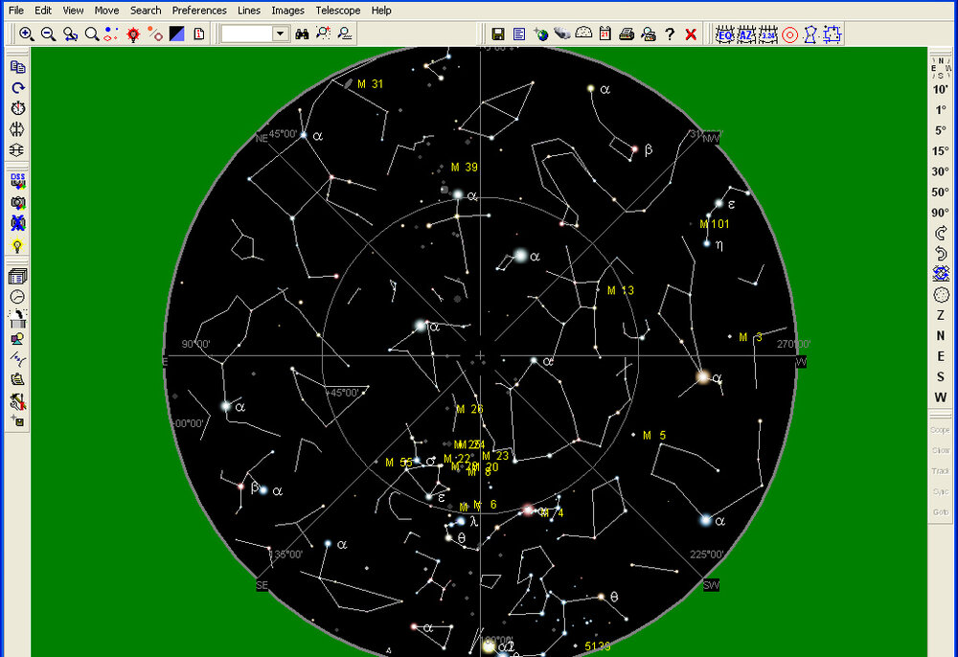Toggle the AZ azimuthal grid button

[x=746, y=34]
